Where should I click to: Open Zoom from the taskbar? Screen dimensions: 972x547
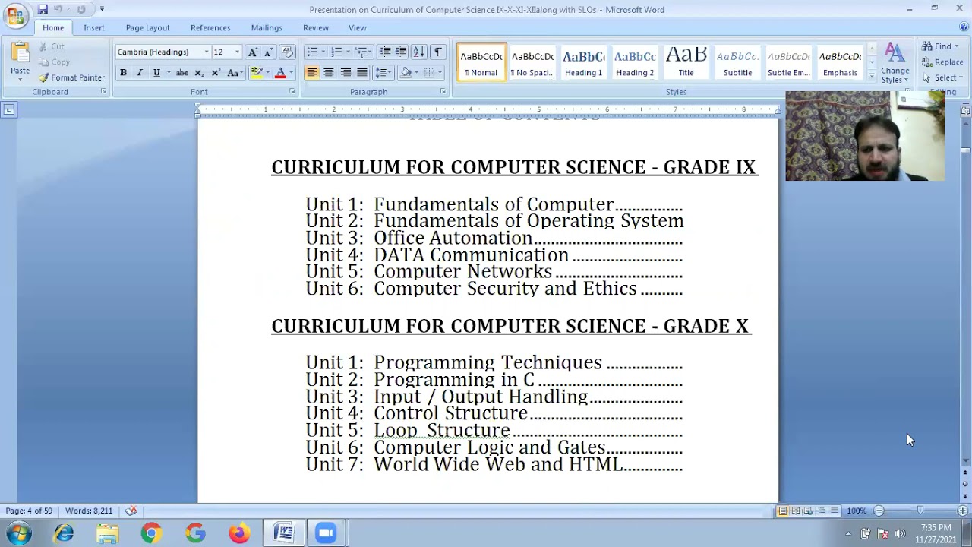[327, 533]
